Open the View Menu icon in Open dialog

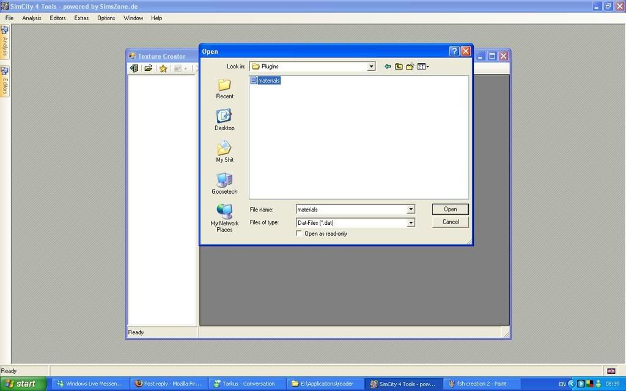(423, 67)
